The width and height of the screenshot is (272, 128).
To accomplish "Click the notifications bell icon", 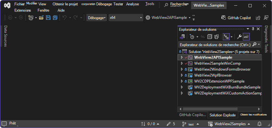I will coord(259,124).
